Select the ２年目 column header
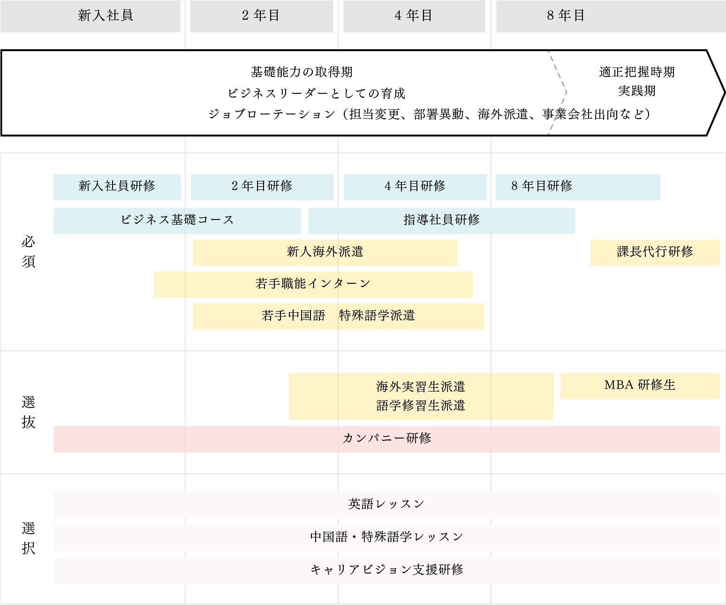 261,16
